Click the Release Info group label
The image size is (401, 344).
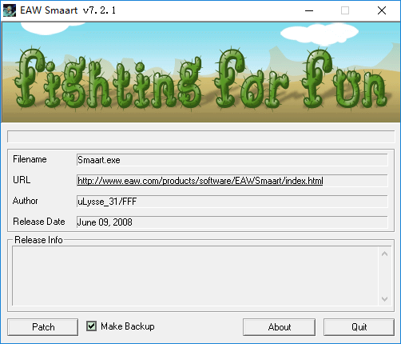click(x=38, y=240)
